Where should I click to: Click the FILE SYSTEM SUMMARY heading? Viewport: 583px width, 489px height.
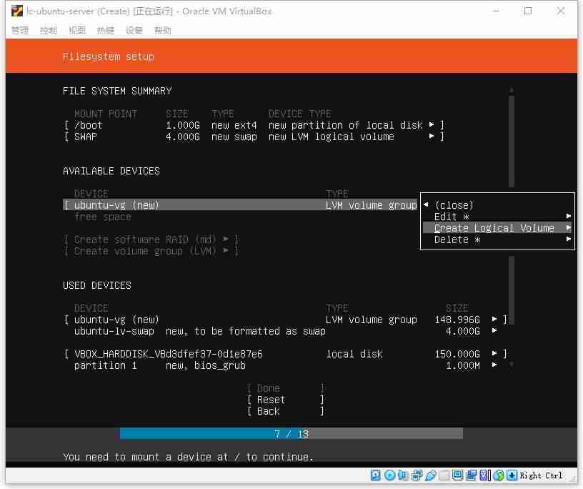click(x=117, y=92)
